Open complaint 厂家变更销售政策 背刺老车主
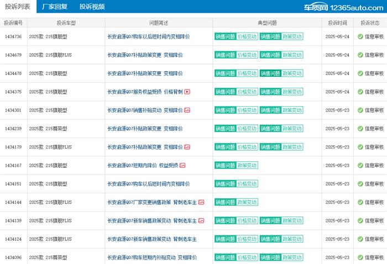 point(152,202)
